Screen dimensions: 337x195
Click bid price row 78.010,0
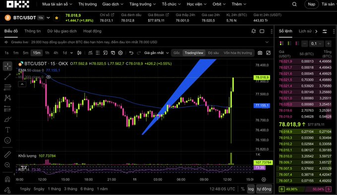coord(305,156)
